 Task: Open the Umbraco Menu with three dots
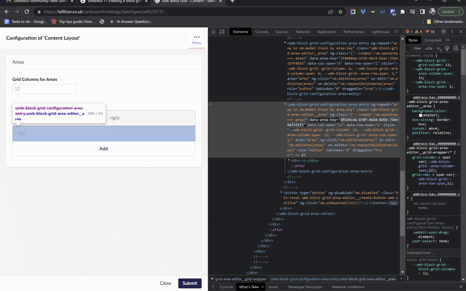pyautogui.click(x=197, y=39)
